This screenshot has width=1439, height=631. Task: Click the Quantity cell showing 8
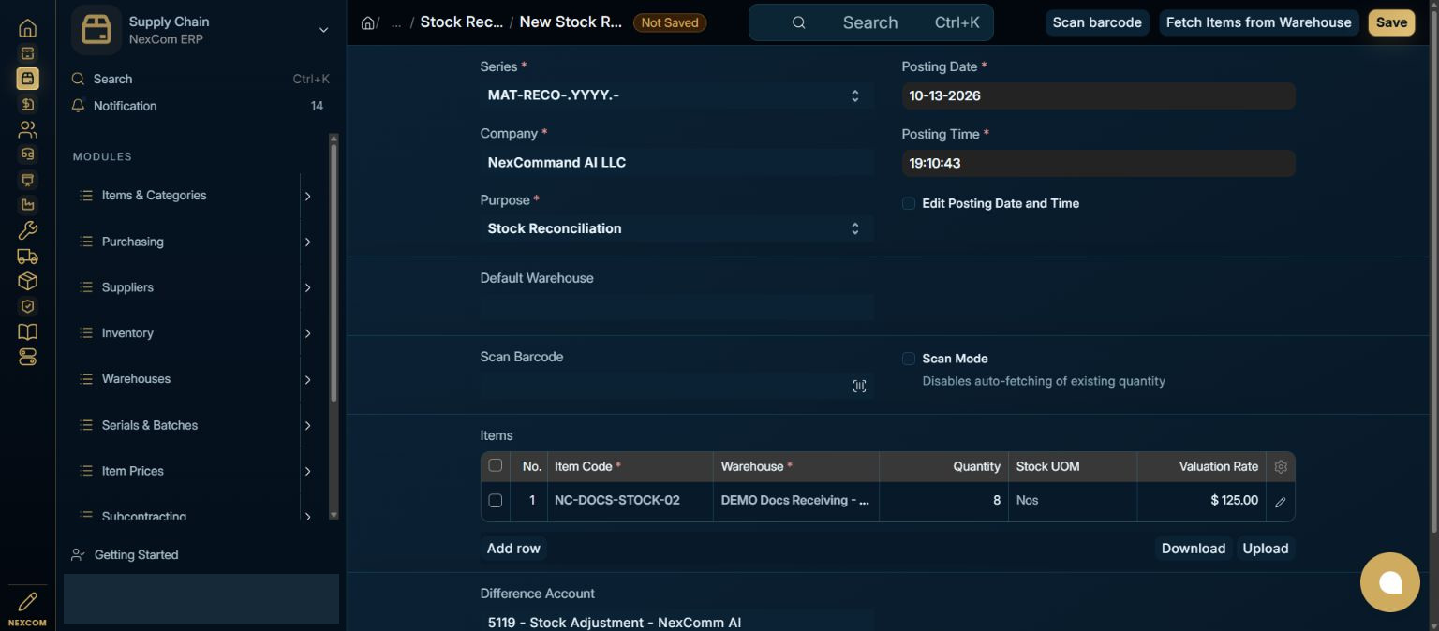943,501
